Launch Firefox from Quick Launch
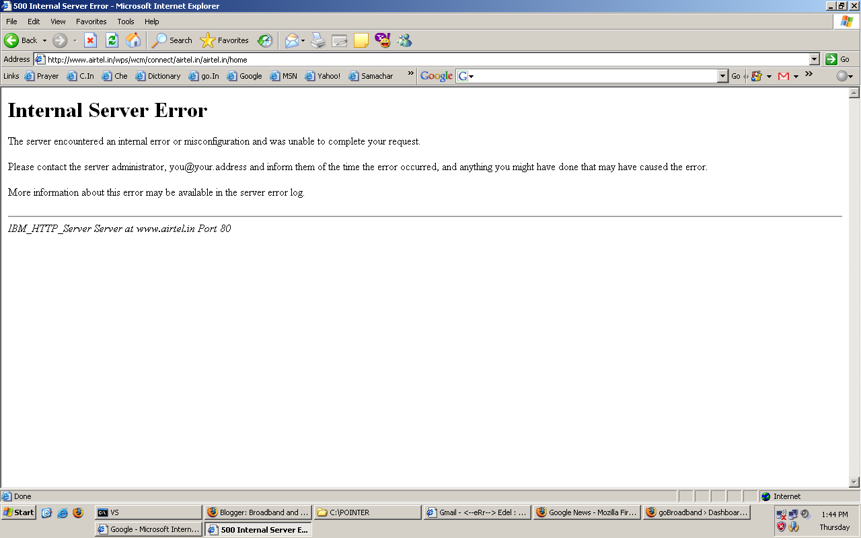 coord(78,512)
